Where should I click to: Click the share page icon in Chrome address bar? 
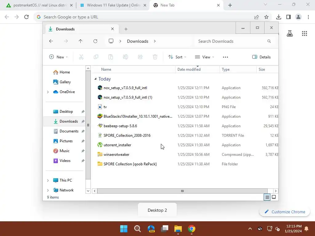click(x=256, y=17)
